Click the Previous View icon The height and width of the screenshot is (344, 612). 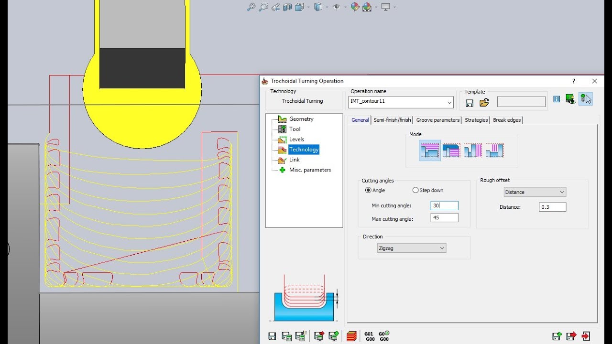coord(276,7)
